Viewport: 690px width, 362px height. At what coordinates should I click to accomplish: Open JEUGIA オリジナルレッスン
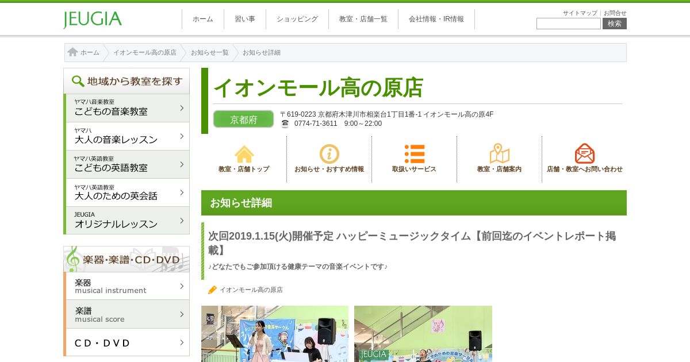(126, 221)
